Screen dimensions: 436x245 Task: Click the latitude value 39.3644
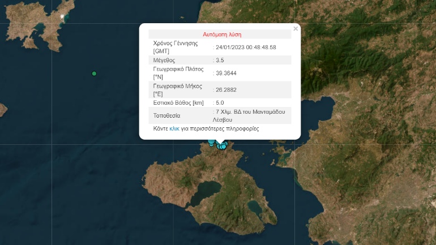coord(226,73)
